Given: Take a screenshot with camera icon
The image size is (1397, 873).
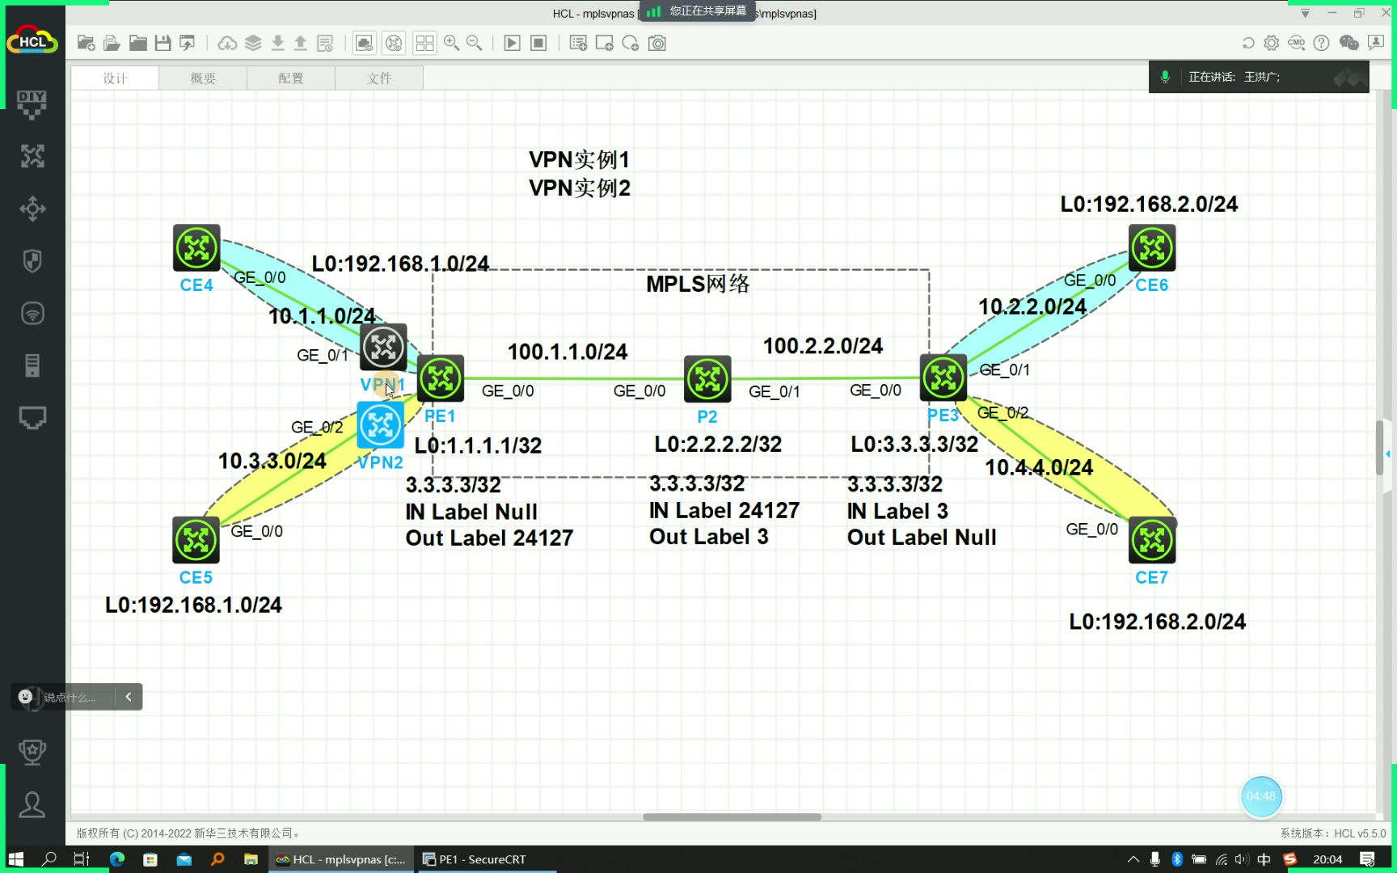Looking at the screenshot, I should tap(657, 43).
